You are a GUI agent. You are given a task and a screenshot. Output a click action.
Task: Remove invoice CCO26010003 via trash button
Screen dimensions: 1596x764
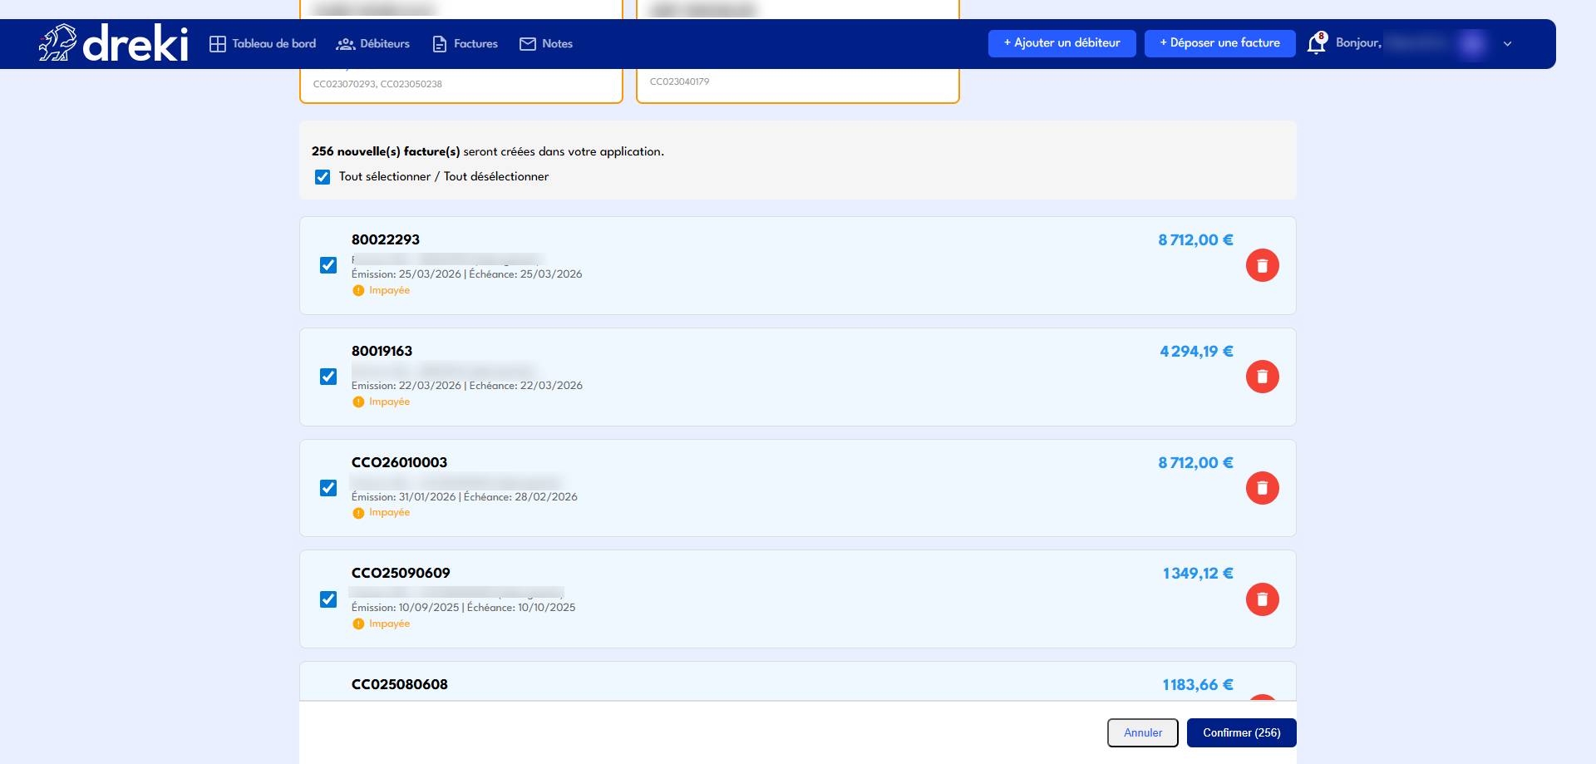[1262, 489]
